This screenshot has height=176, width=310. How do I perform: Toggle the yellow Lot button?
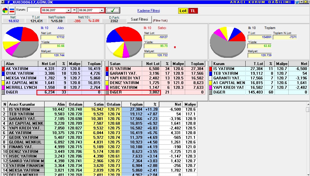(x=183, y=11)
